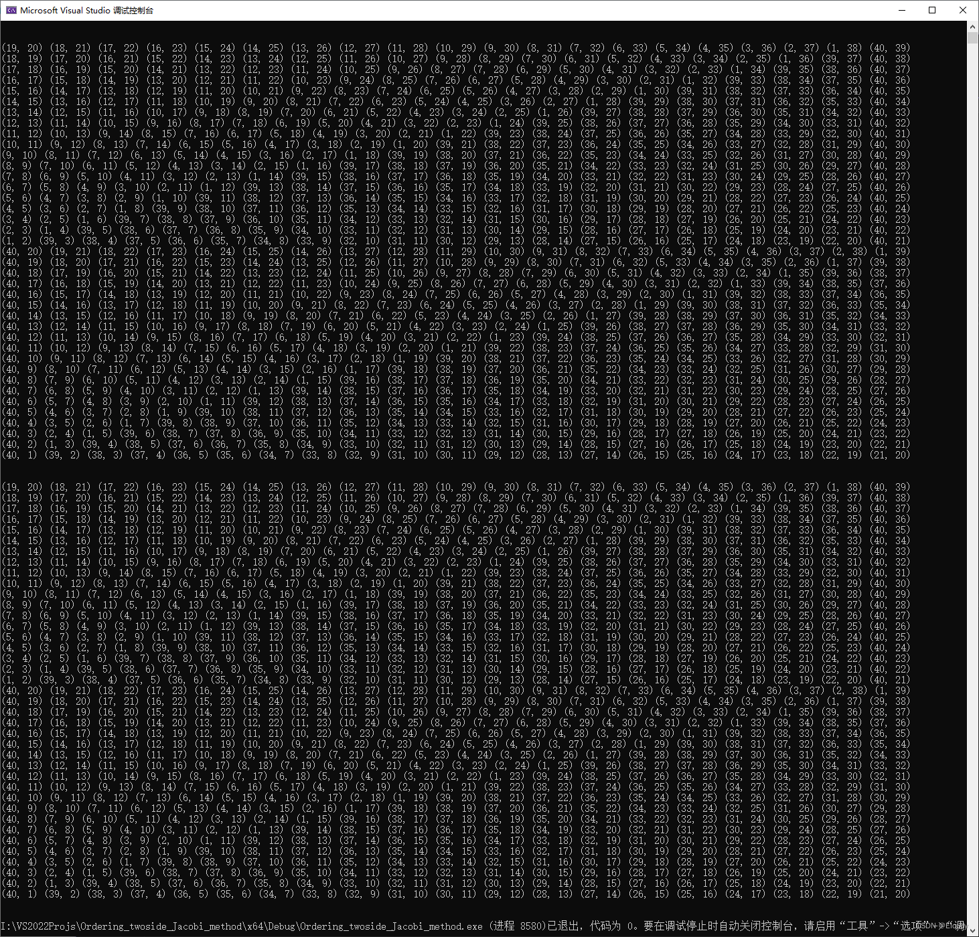Click the scrollbar up arrow
The image size is (979, 937).
click(973, 26)
